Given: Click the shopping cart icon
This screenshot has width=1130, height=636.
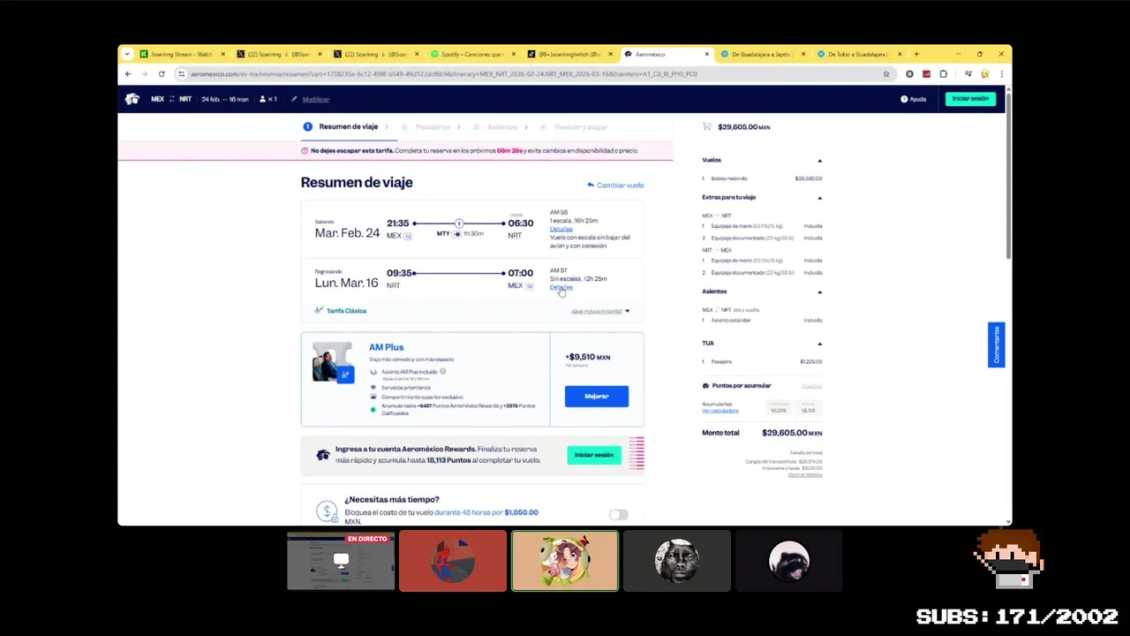Looking at the screenshot, I should (x=706, y=126).
